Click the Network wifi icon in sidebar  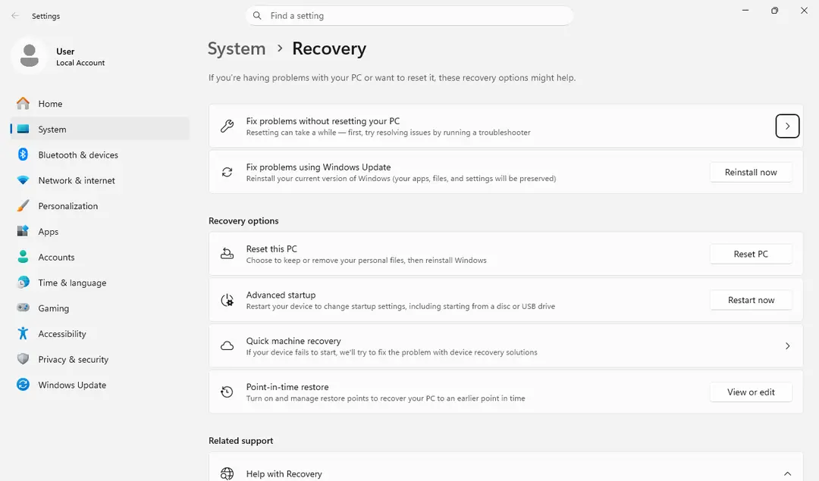23,180
